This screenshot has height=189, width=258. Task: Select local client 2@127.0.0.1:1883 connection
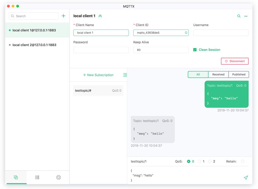[x=37, y=45]
